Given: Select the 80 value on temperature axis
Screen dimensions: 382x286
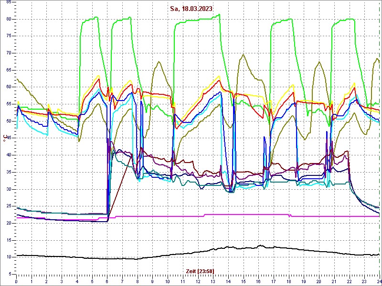Looking at the screenshot, I should (9, 19).
